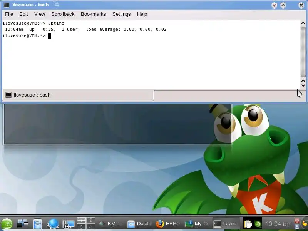Click the terminal scrollbar handle
Viewport: 308px width, 231px height.
tap(303, 52)
